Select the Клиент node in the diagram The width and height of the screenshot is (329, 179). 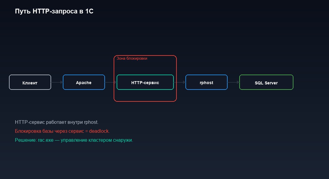[30, 82]
